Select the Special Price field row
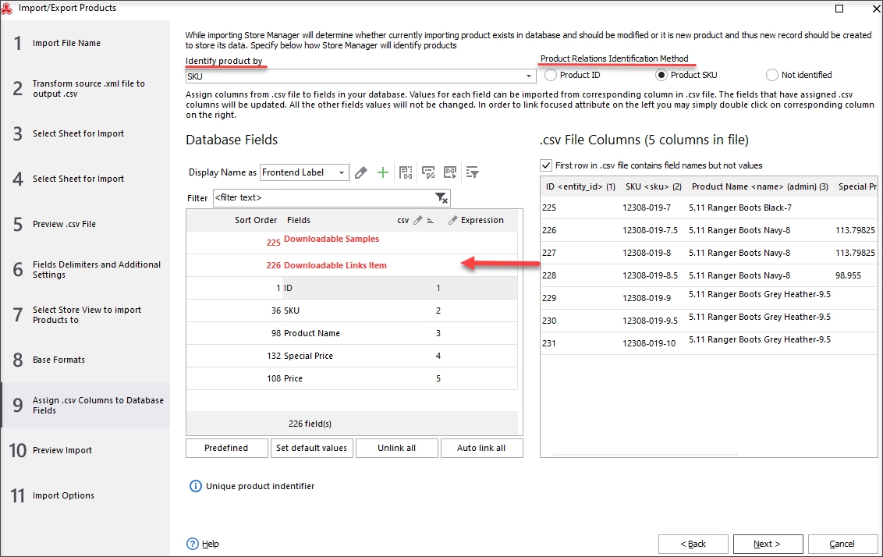Image resolution: width=883 pixels, height=557 pixels. pyautogui.click(x=352, y=356)
